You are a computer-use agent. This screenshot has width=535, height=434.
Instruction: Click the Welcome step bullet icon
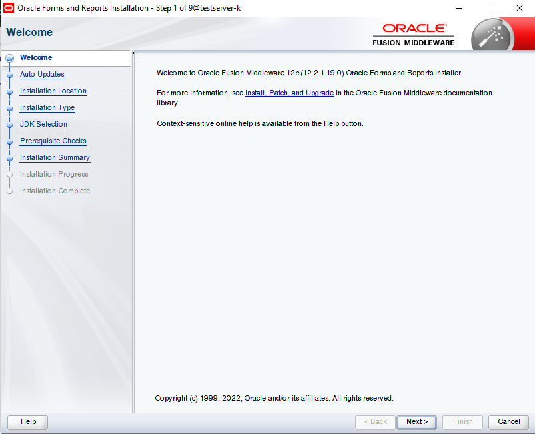point(10,58)
